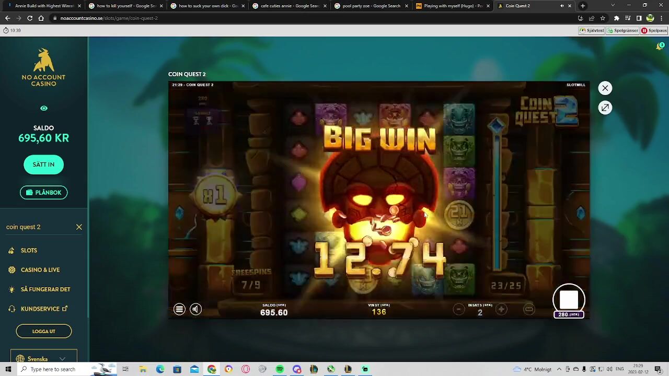669x376 pixels.
Task: Toggle balance visibility eye icon
Action: tap(44, 109)
